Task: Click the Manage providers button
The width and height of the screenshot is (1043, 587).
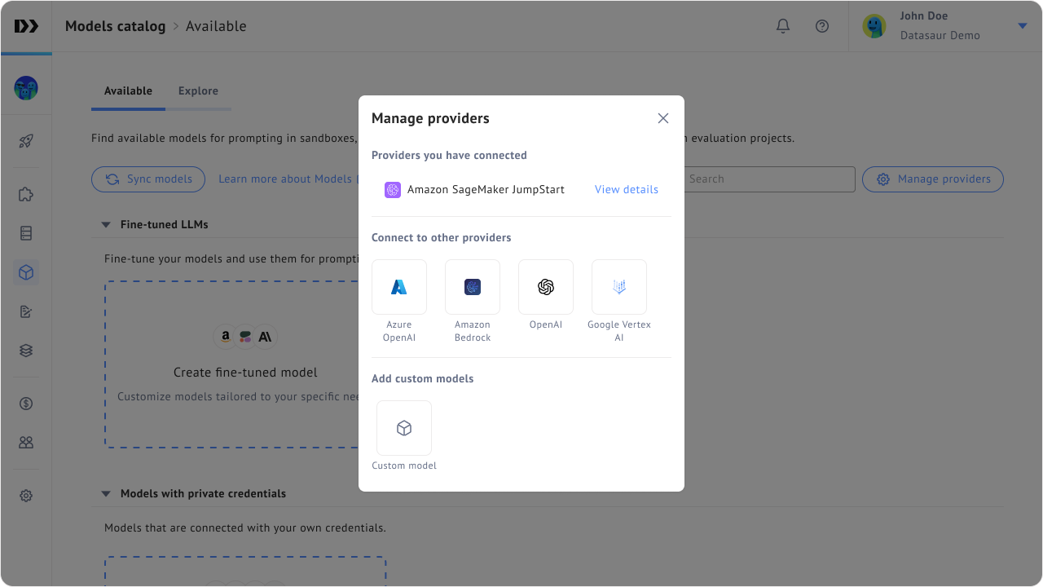Action: click(x=933, y=179)
